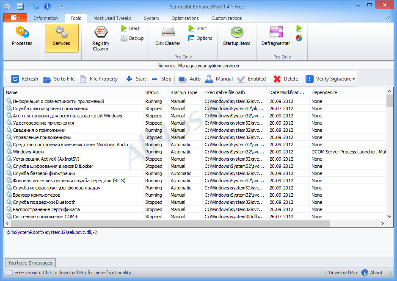Sort by Date Modification column

pyautogui.click(x=288, y=92)
